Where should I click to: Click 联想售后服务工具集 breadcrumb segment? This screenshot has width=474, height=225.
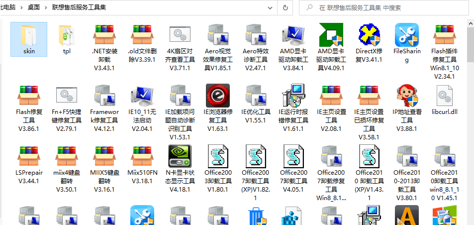[x=79, y=7]
